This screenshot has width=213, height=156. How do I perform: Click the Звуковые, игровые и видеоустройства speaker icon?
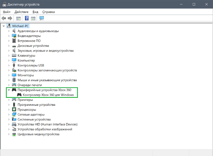pos(14,51)
